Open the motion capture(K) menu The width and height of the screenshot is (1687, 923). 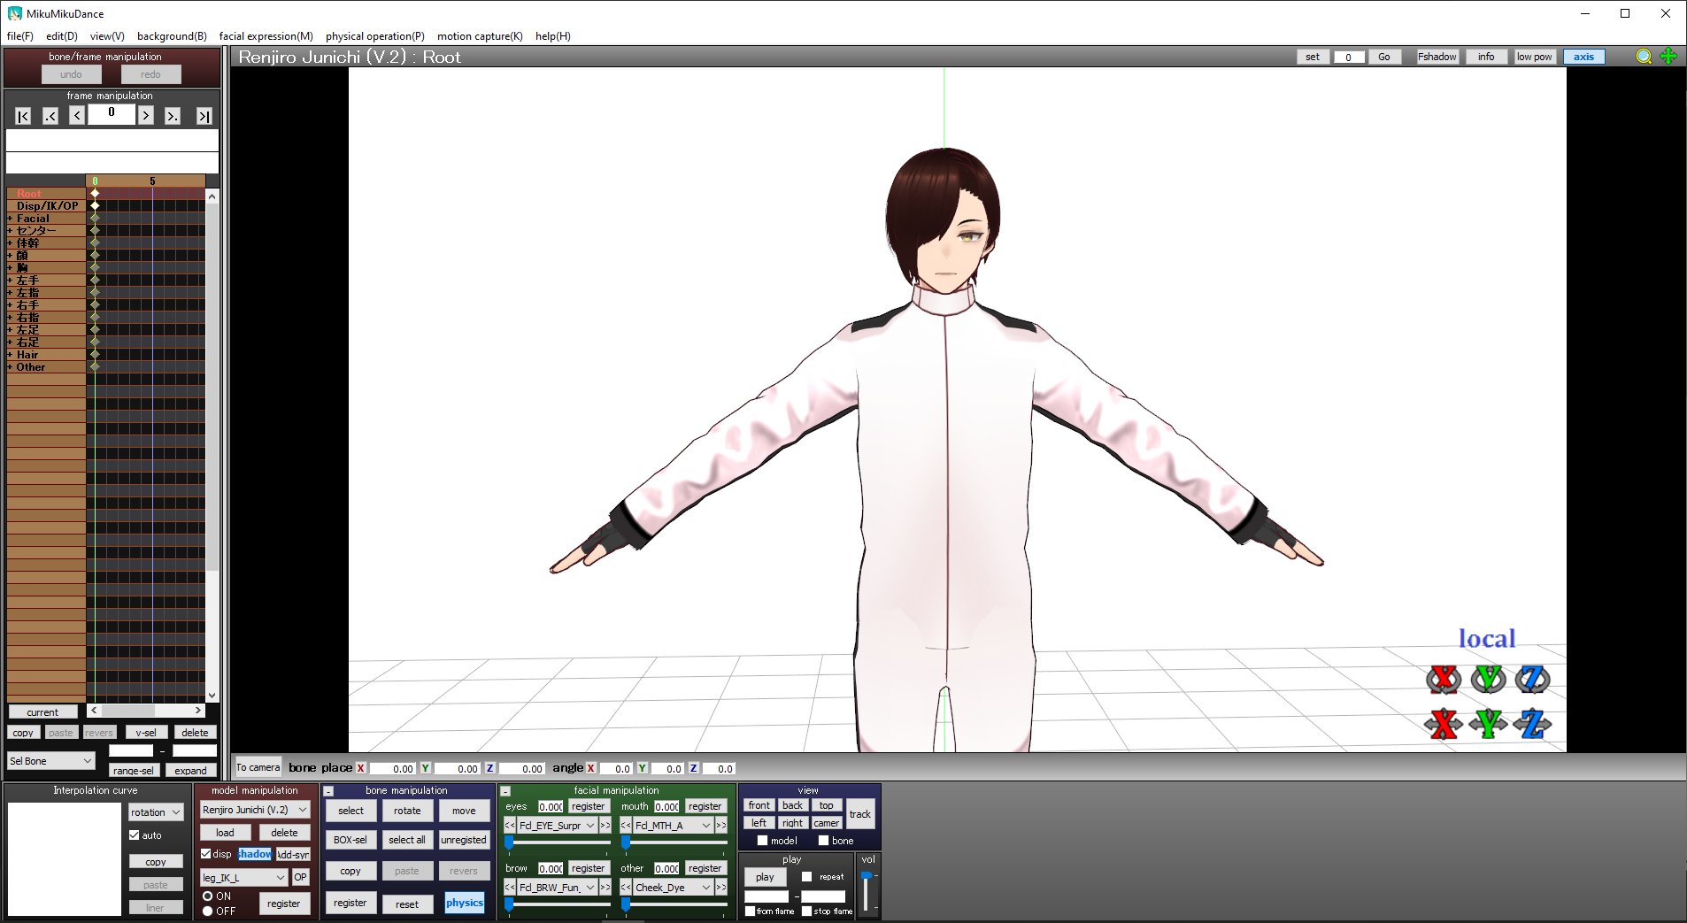click(481, 36)
